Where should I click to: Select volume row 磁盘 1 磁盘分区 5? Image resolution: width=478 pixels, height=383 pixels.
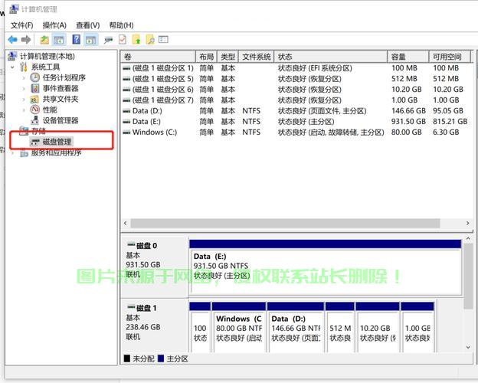(296, 79)
